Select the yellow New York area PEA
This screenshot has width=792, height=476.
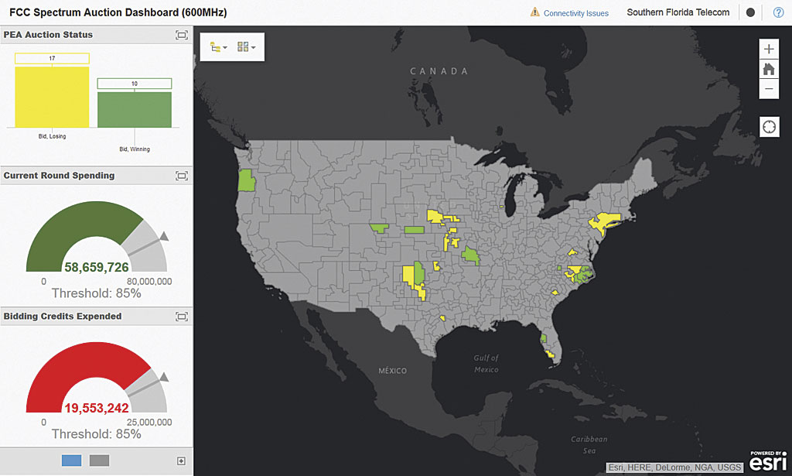pos(606,222)
